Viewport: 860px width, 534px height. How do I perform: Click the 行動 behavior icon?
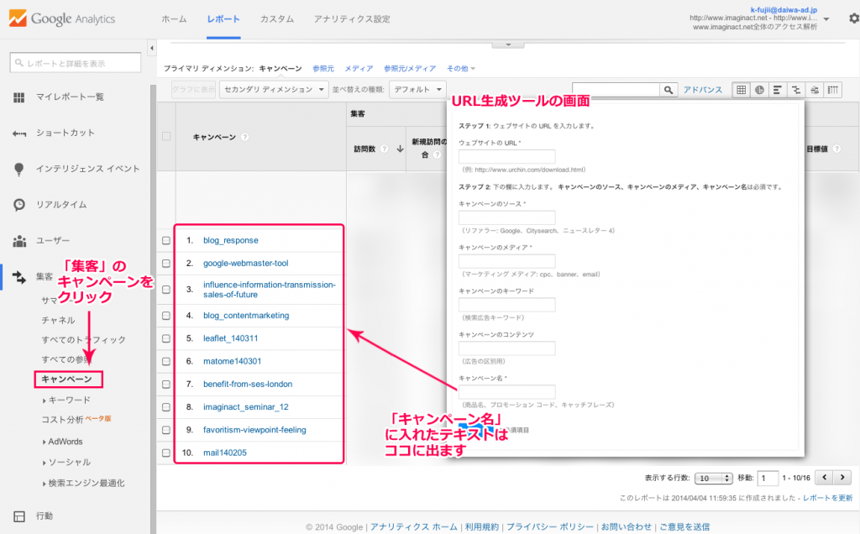click(19, 516)
